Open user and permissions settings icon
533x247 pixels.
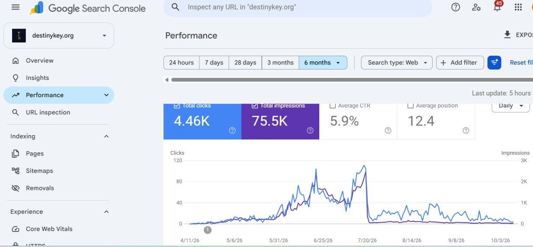tap(476, 7)
